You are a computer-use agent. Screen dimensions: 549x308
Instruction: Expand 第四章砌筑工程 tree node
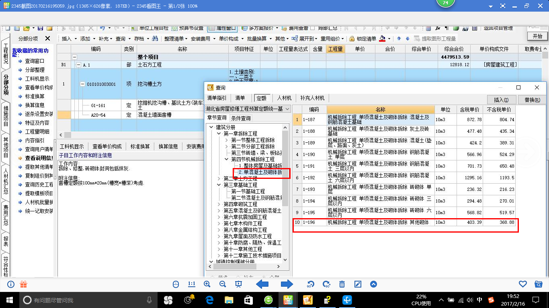coord(219,204)
